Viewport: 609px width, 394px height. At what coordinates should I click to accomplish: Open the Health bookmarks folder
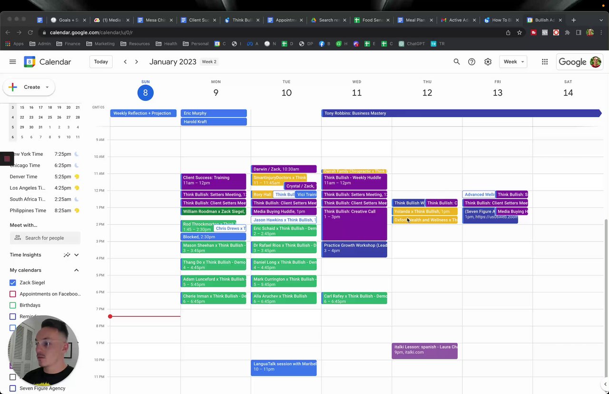(166, 44)
